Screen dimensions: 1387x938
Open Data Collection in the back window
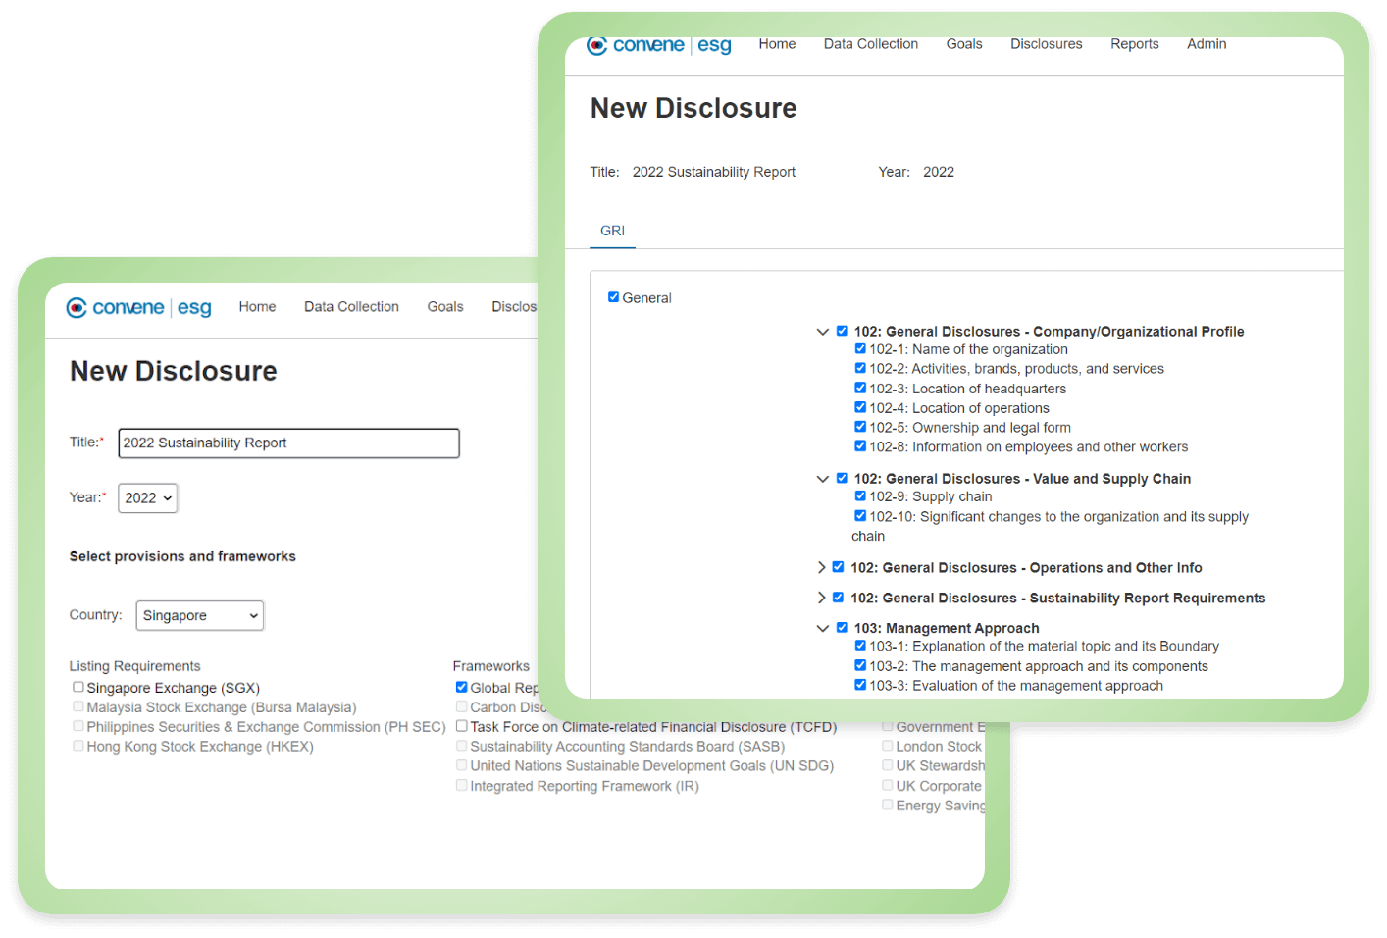351,307
